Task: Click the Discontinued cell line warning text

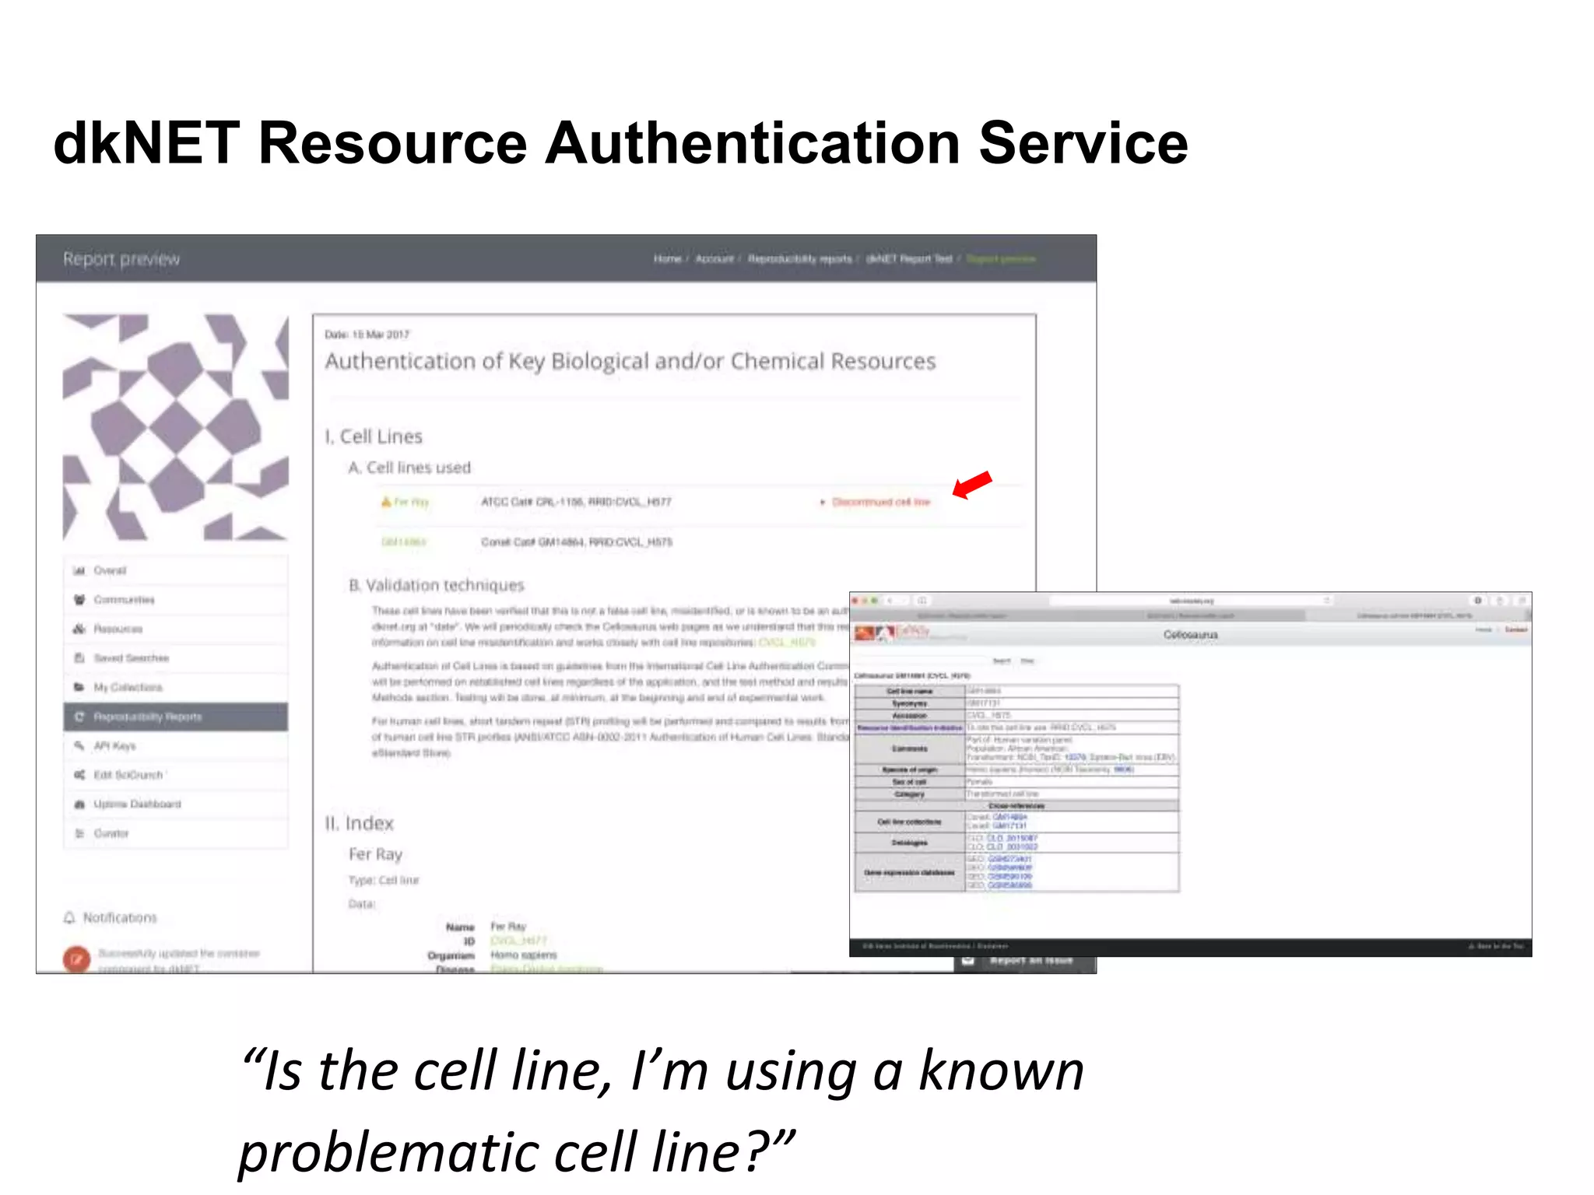Action: pyautogui.click(x=881, y=502)
